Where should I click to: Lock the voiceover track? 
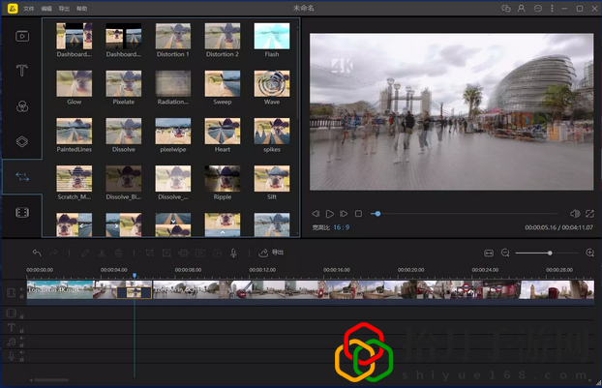pos(22,360)
